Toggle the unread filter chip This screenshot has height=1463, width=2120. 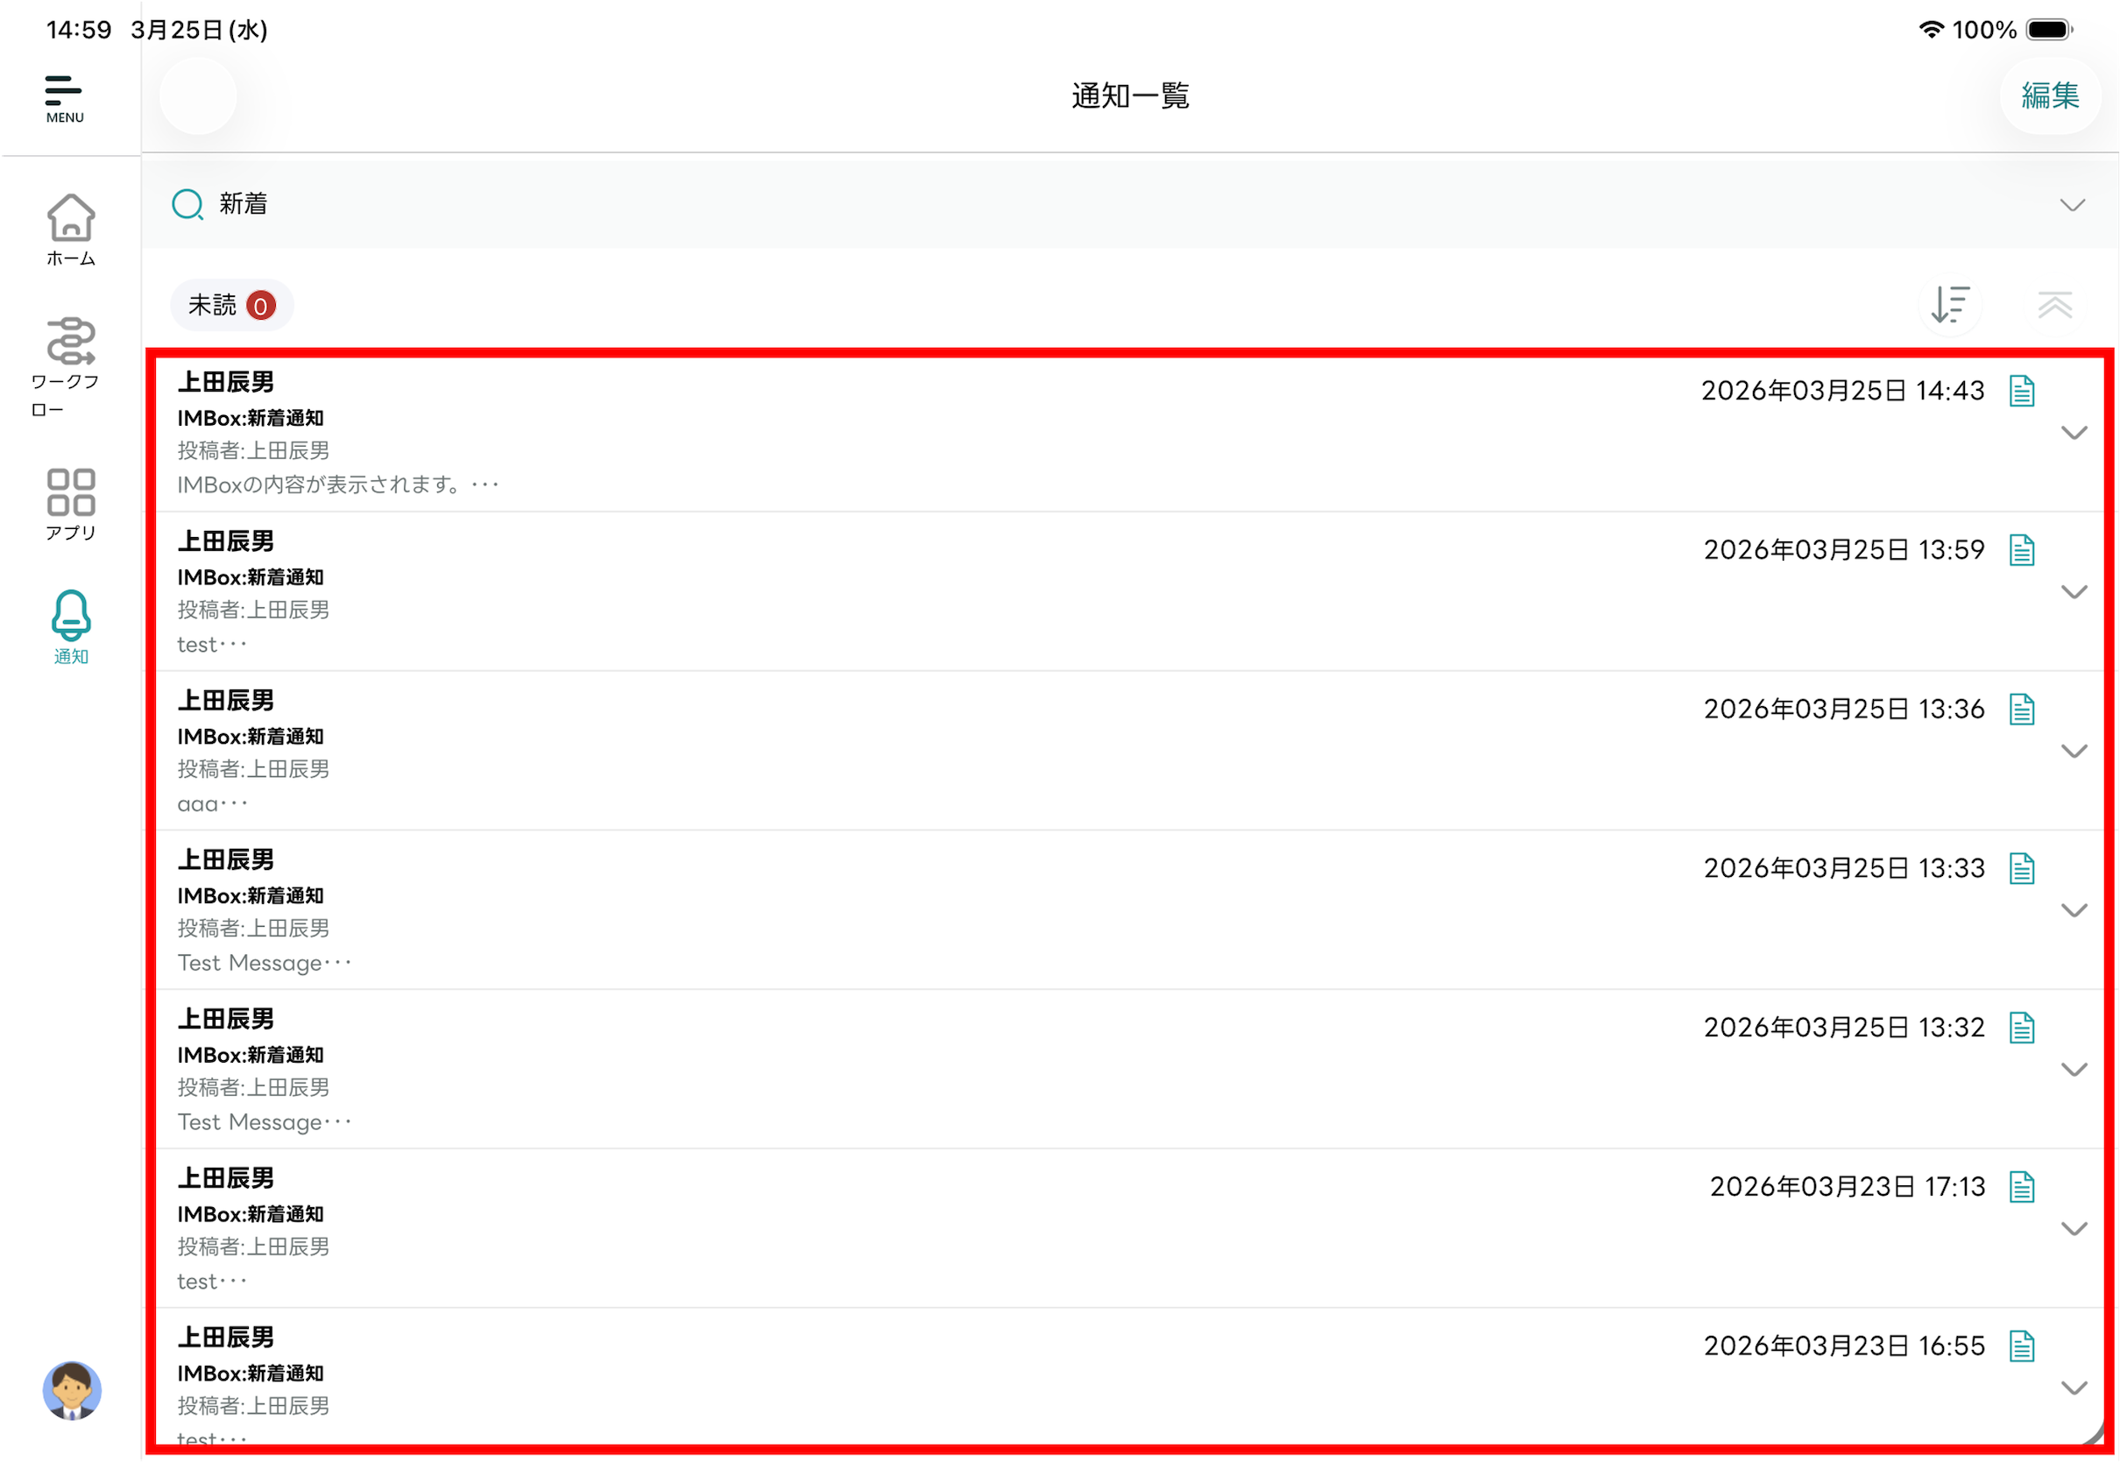[231, 305]
